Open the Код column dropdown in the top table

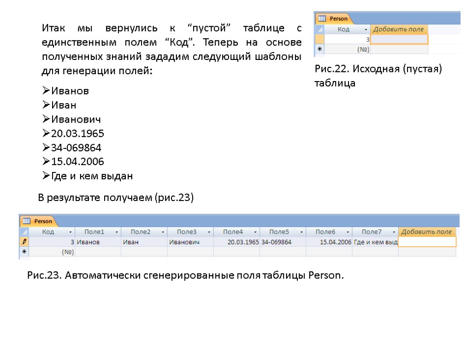click(x=366, y=29)
